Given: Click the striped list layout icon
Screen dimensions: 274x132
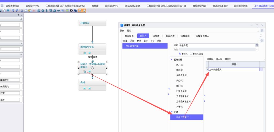Looking at the screenshot, I should (x=62, y=11).
